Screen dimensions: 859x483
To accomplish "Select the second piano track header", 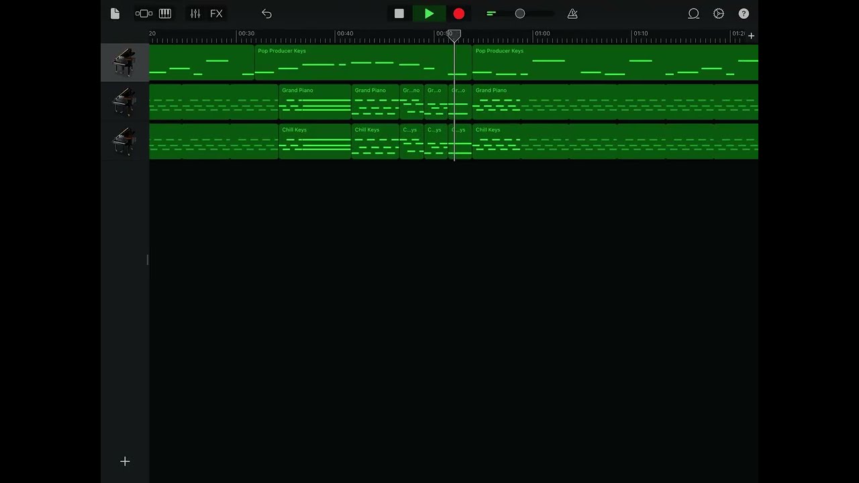I will [125, 102].
